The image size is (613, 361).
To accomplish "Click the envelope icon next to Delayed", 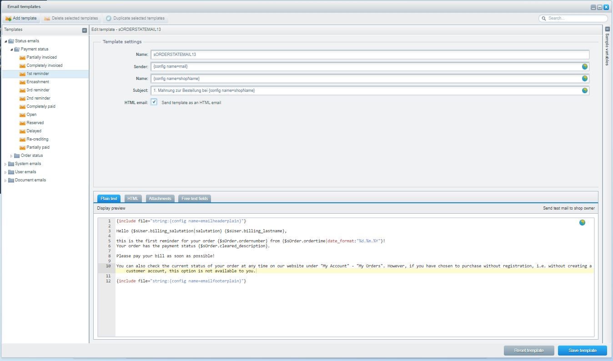I will pos(23,131).
